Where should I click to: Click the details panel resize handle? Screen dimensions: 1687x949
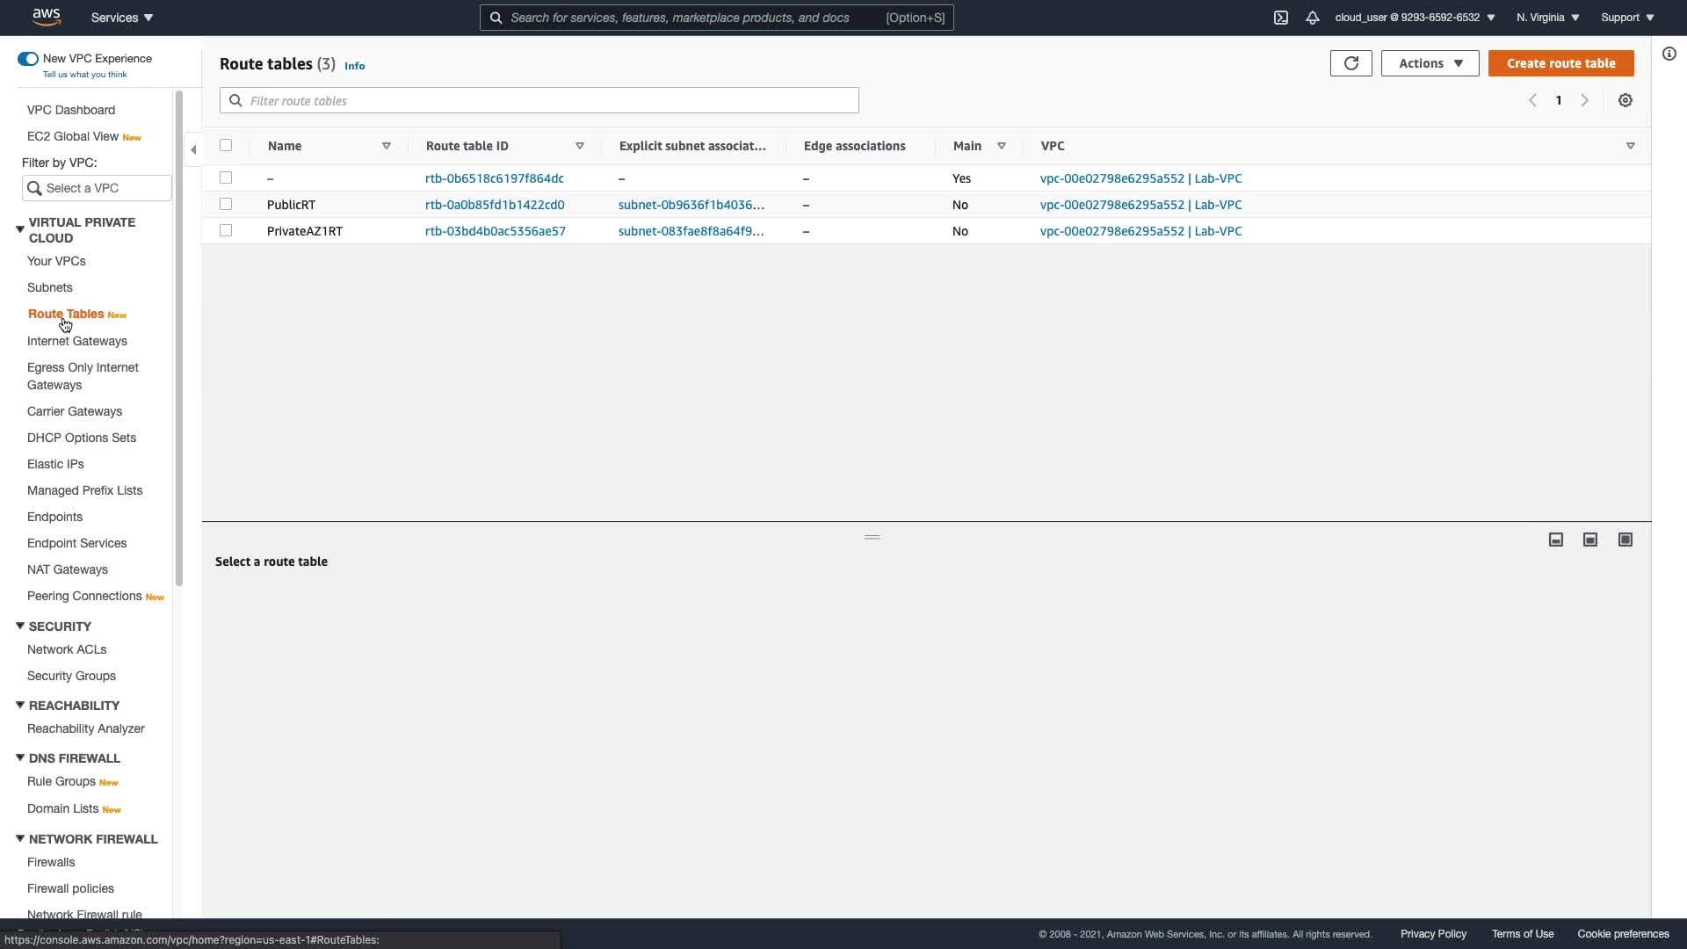tap(872, 537)
